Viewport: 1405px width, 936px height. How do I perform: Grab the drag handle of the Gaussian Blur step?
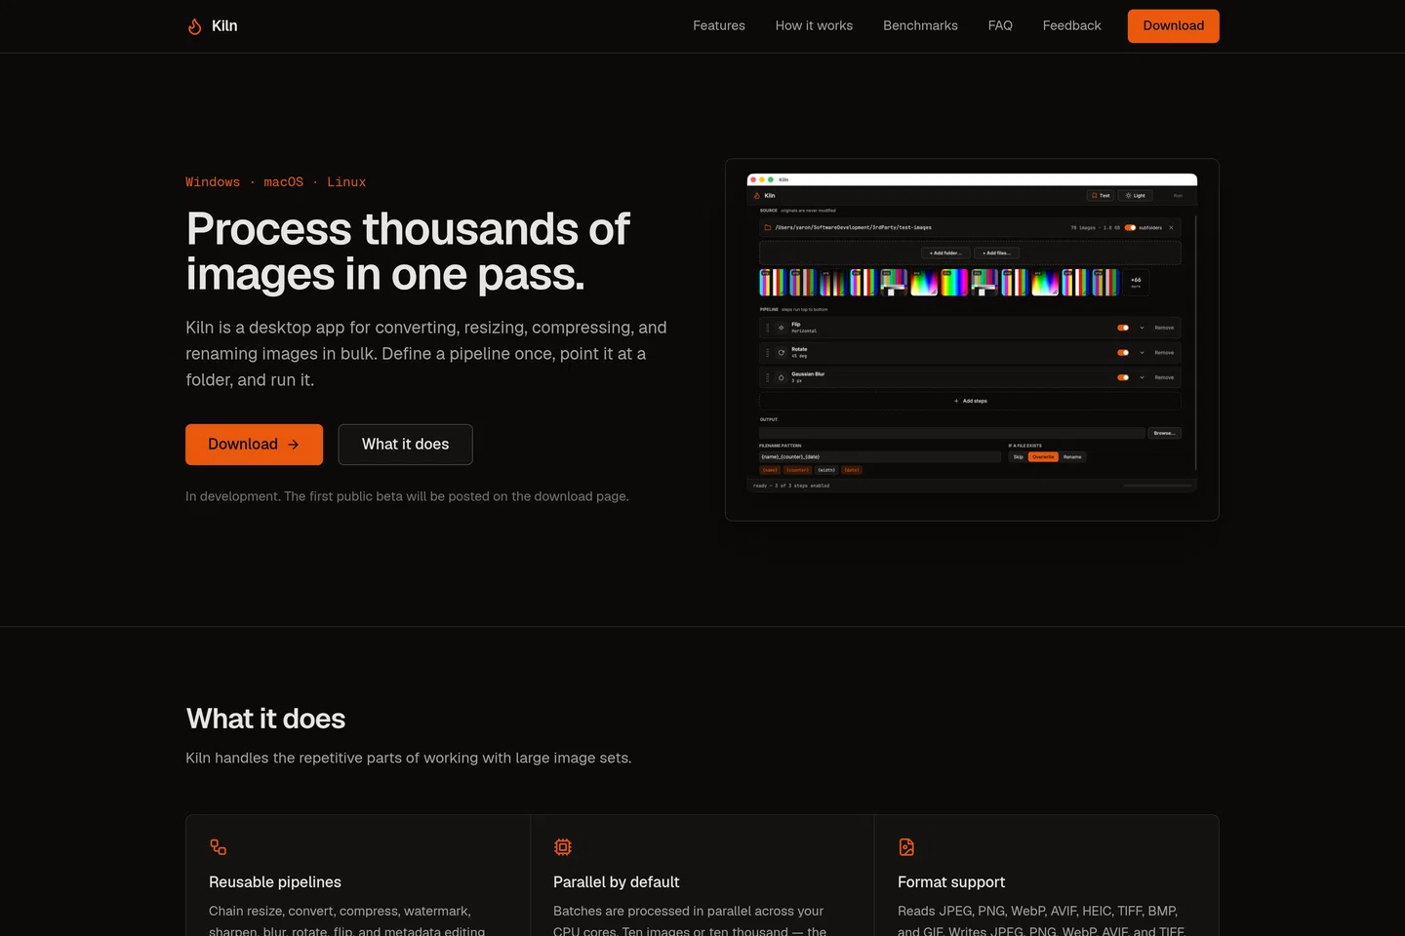point(767,377)
